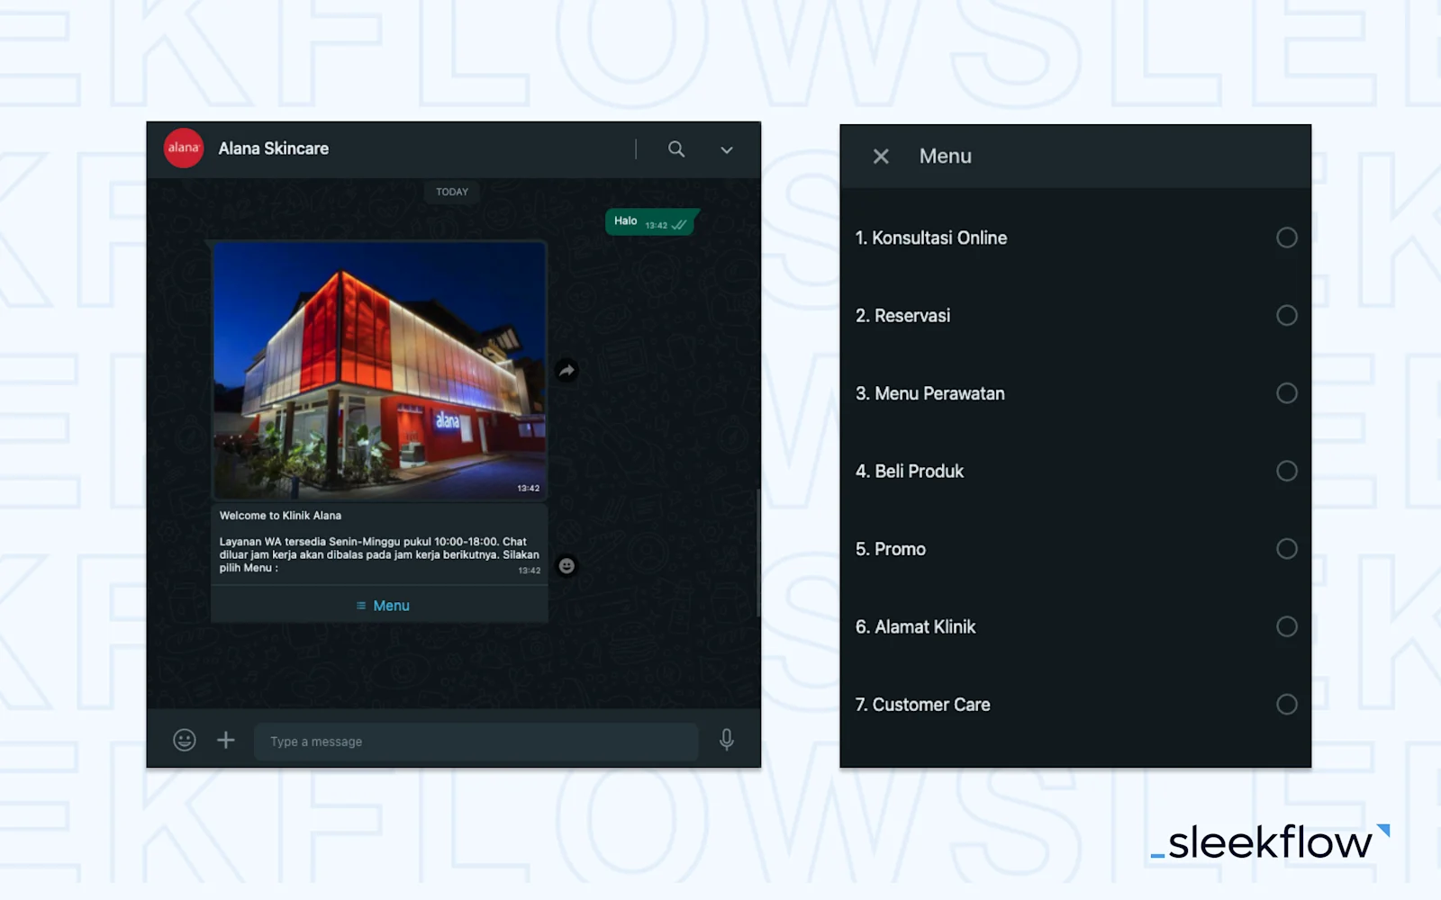Screen dimensions: 1441x900
Task: Click the Customer Care entry text
Action: coord(923,705)
